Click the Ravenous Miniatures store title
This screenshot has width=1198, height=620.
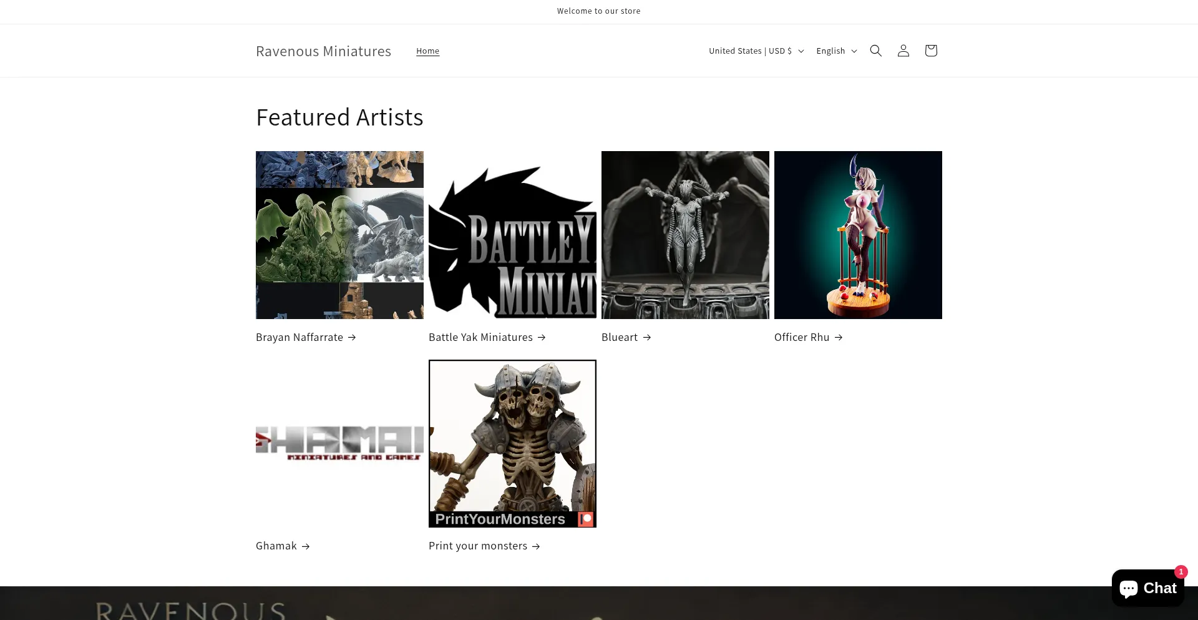tap(323, 51)
